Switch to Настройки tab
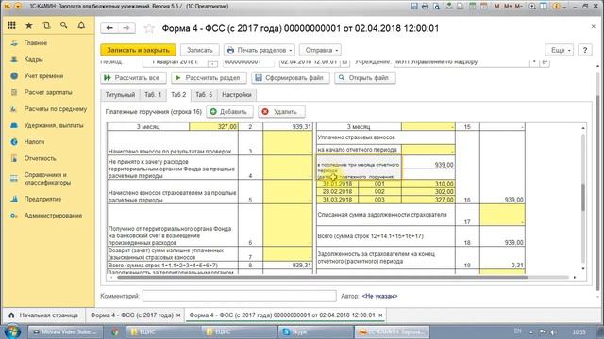Screen dimensions: 604x339 point(237,95)
